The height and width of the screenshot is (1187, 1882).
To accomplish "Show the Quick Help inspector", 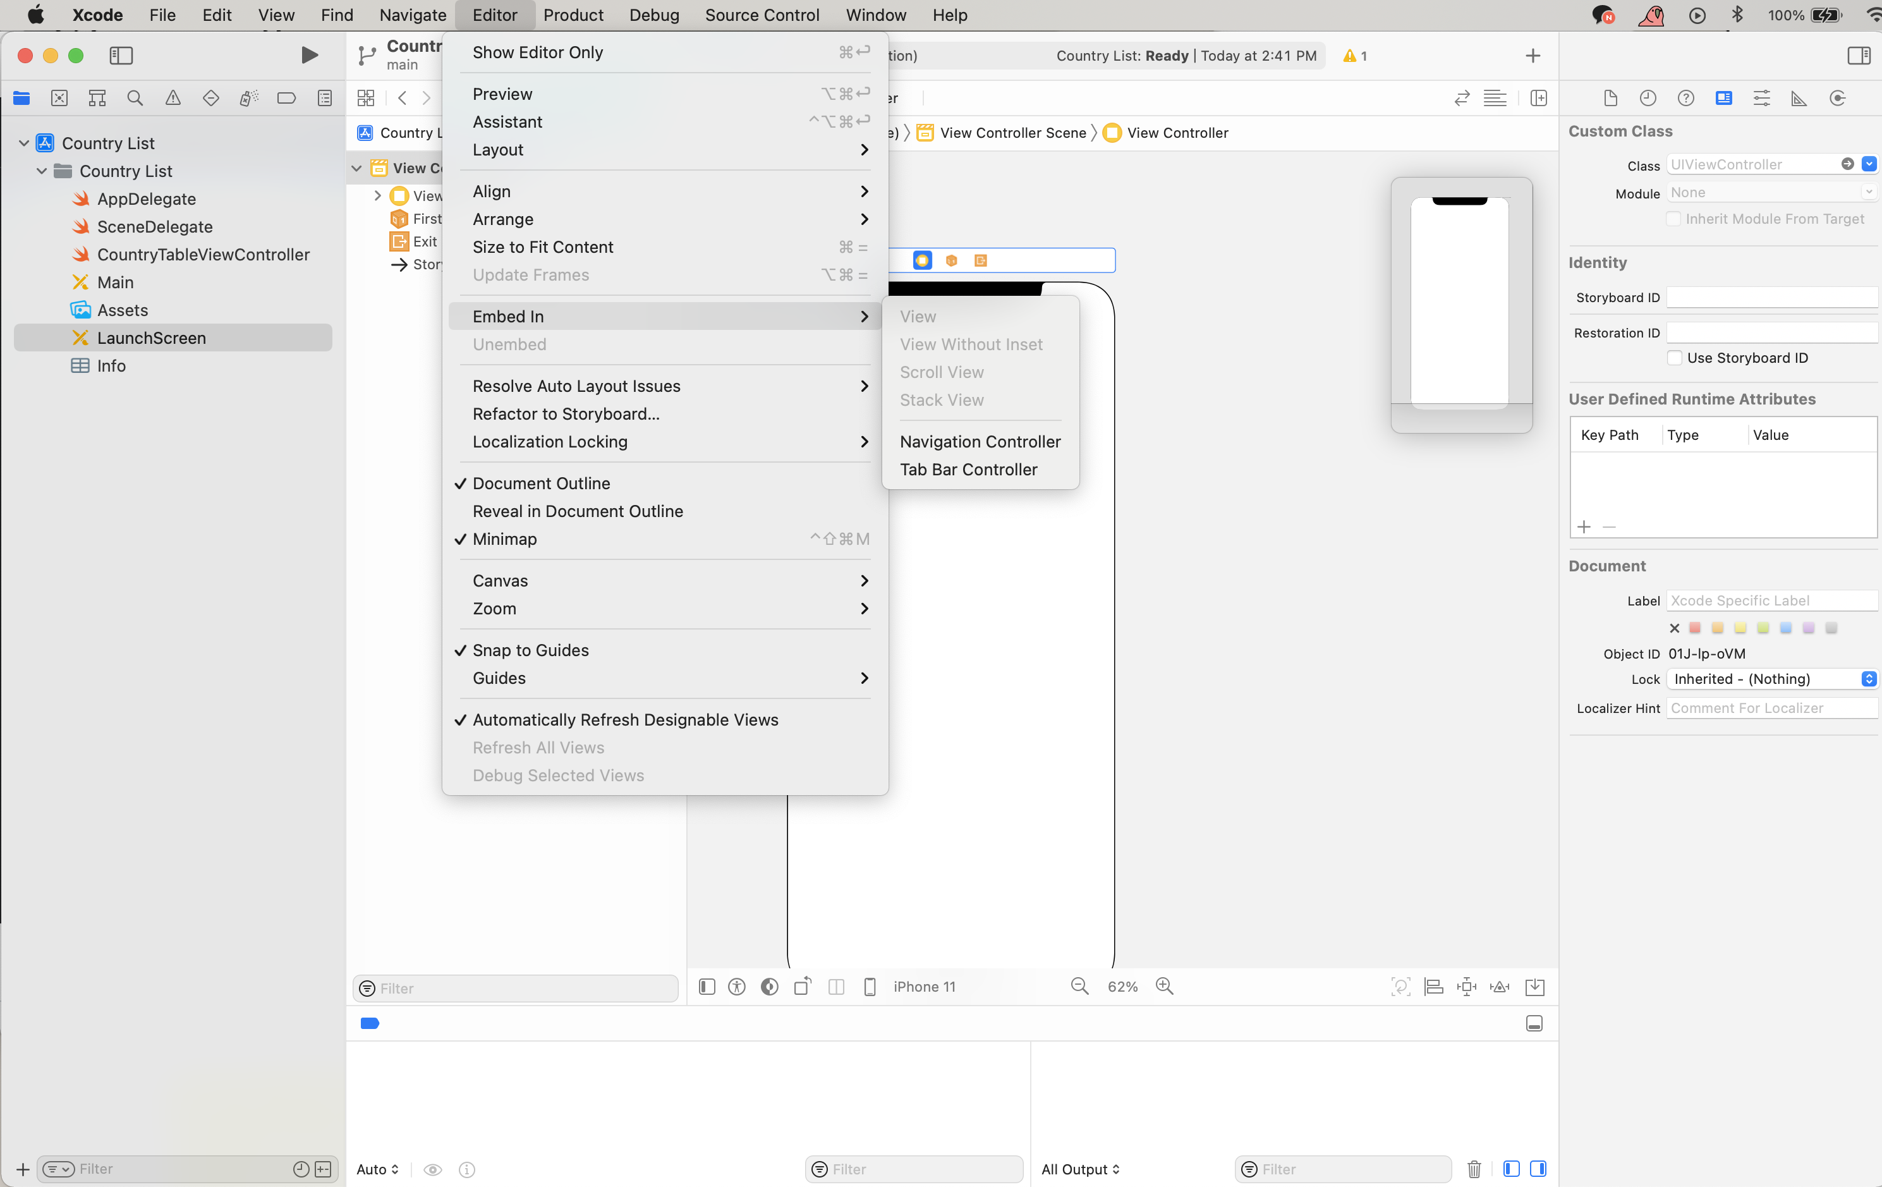I will pos(1686,98).
